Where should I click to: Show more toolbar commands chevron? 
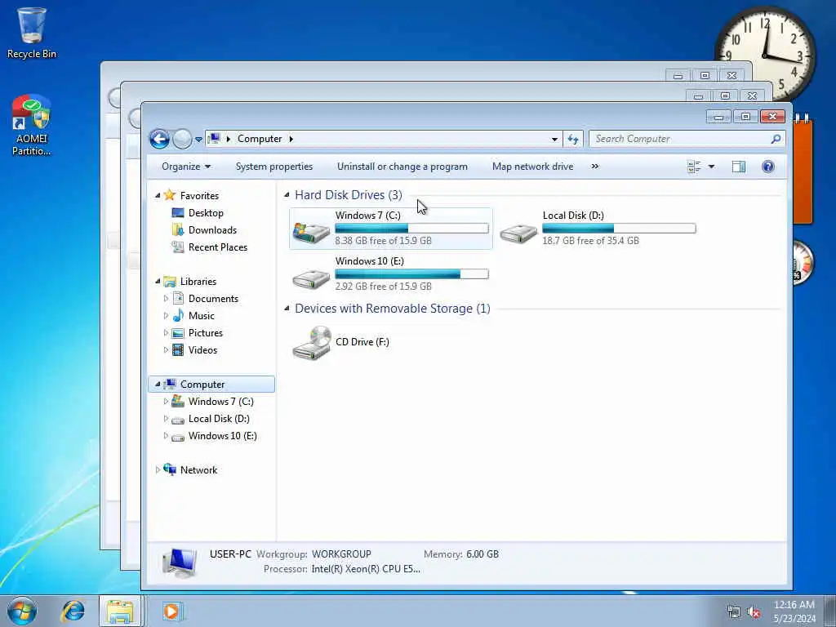(595, 167)
